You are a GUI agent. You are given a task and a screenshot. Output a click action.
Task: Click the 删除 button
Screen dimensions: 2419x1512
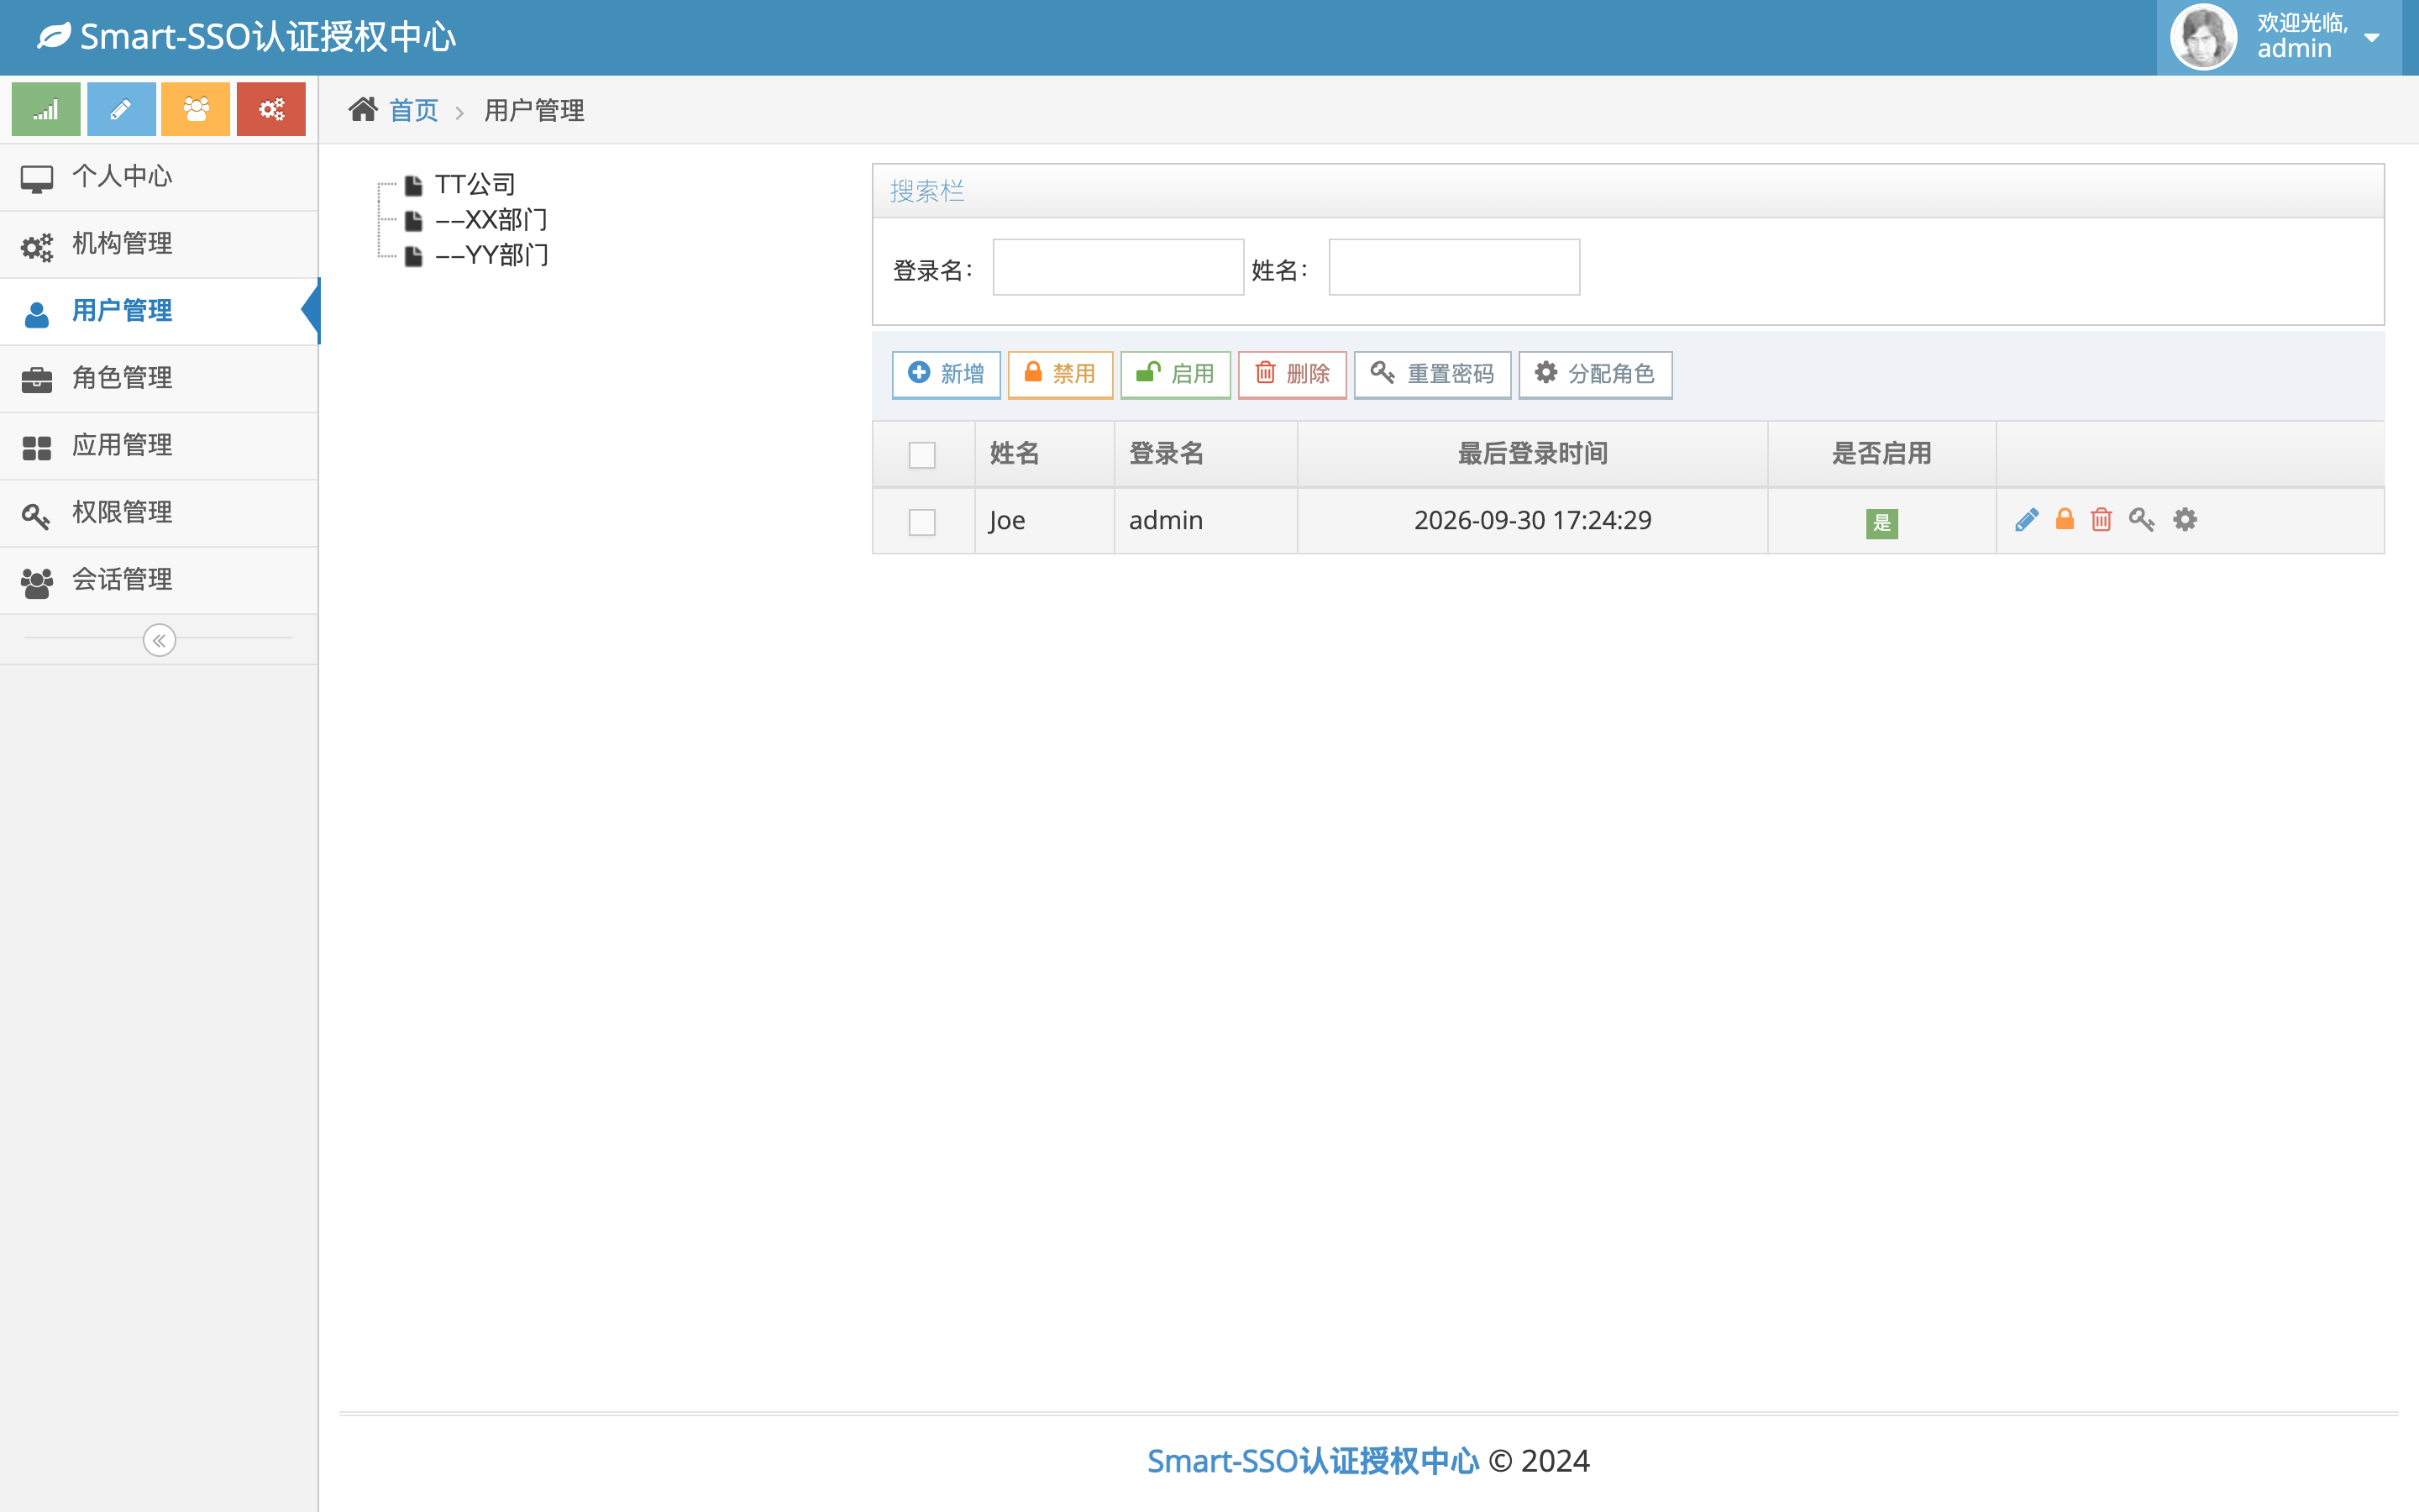click(1292, 374)
